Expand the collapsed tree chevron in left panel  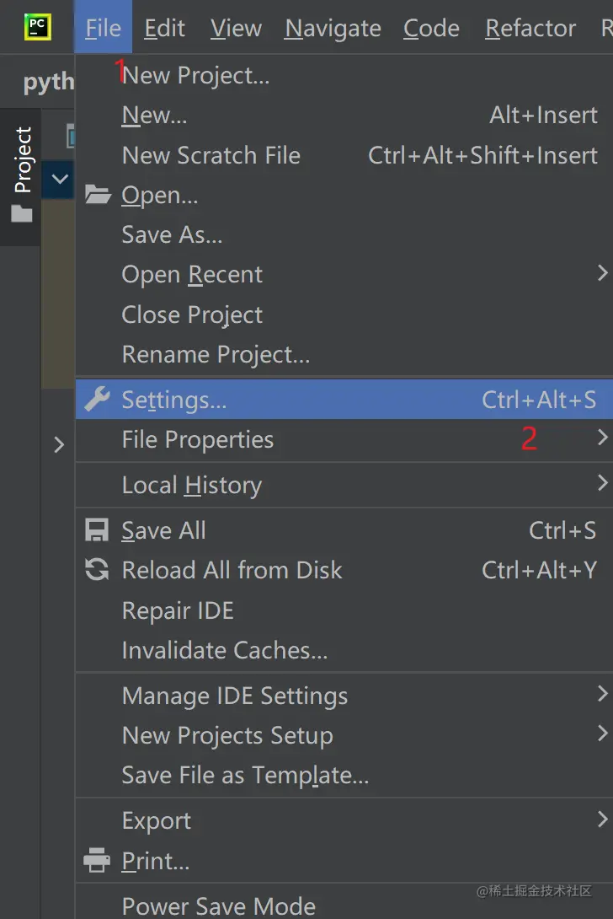[59, 444]
